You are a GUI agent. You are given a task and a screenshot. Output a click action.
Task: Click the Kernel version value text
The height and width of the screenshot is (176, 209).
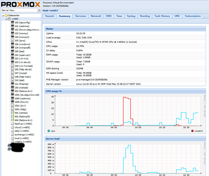coord(109,84)
